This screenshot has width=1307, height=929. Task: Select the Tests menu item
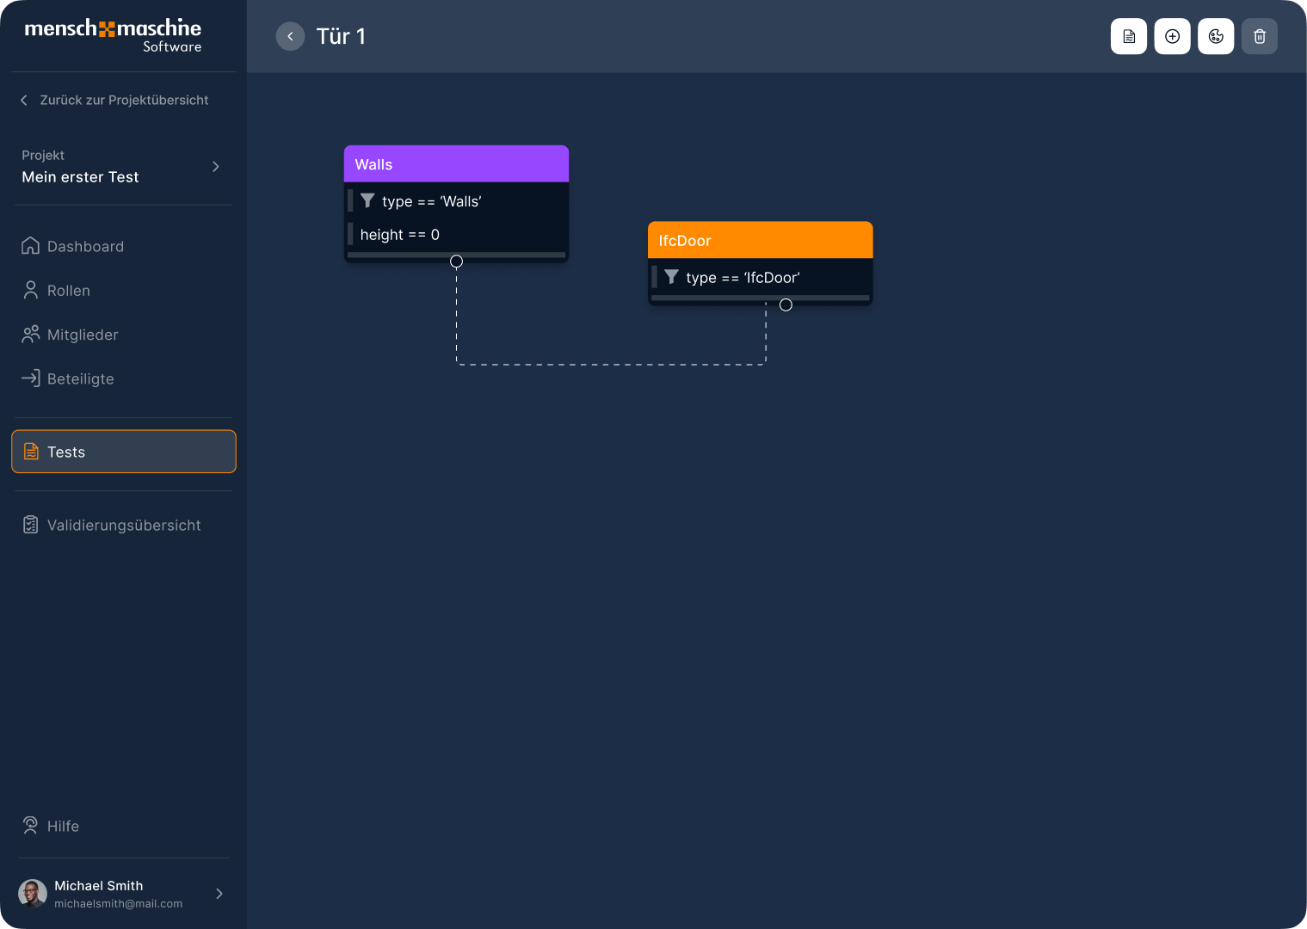124,452
